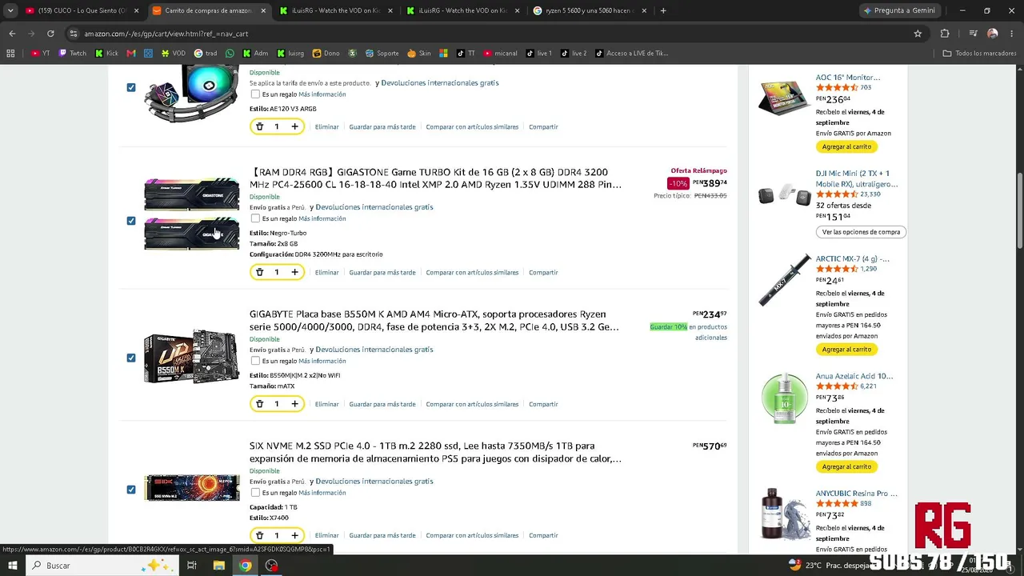
Task: Open the Gmail bookmark icon
Action: (131, 54)
